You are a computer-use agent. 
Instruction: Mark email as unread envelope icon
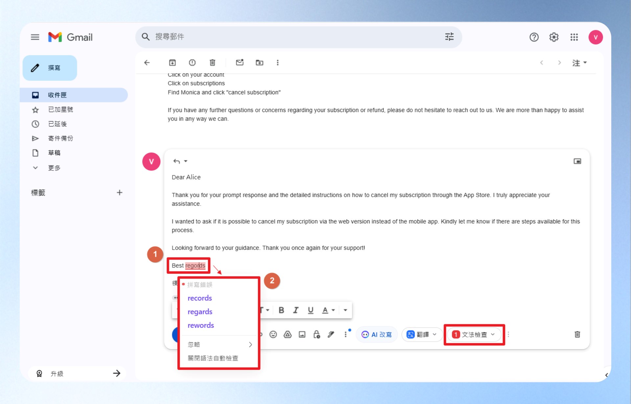click(x=240, y=62)
